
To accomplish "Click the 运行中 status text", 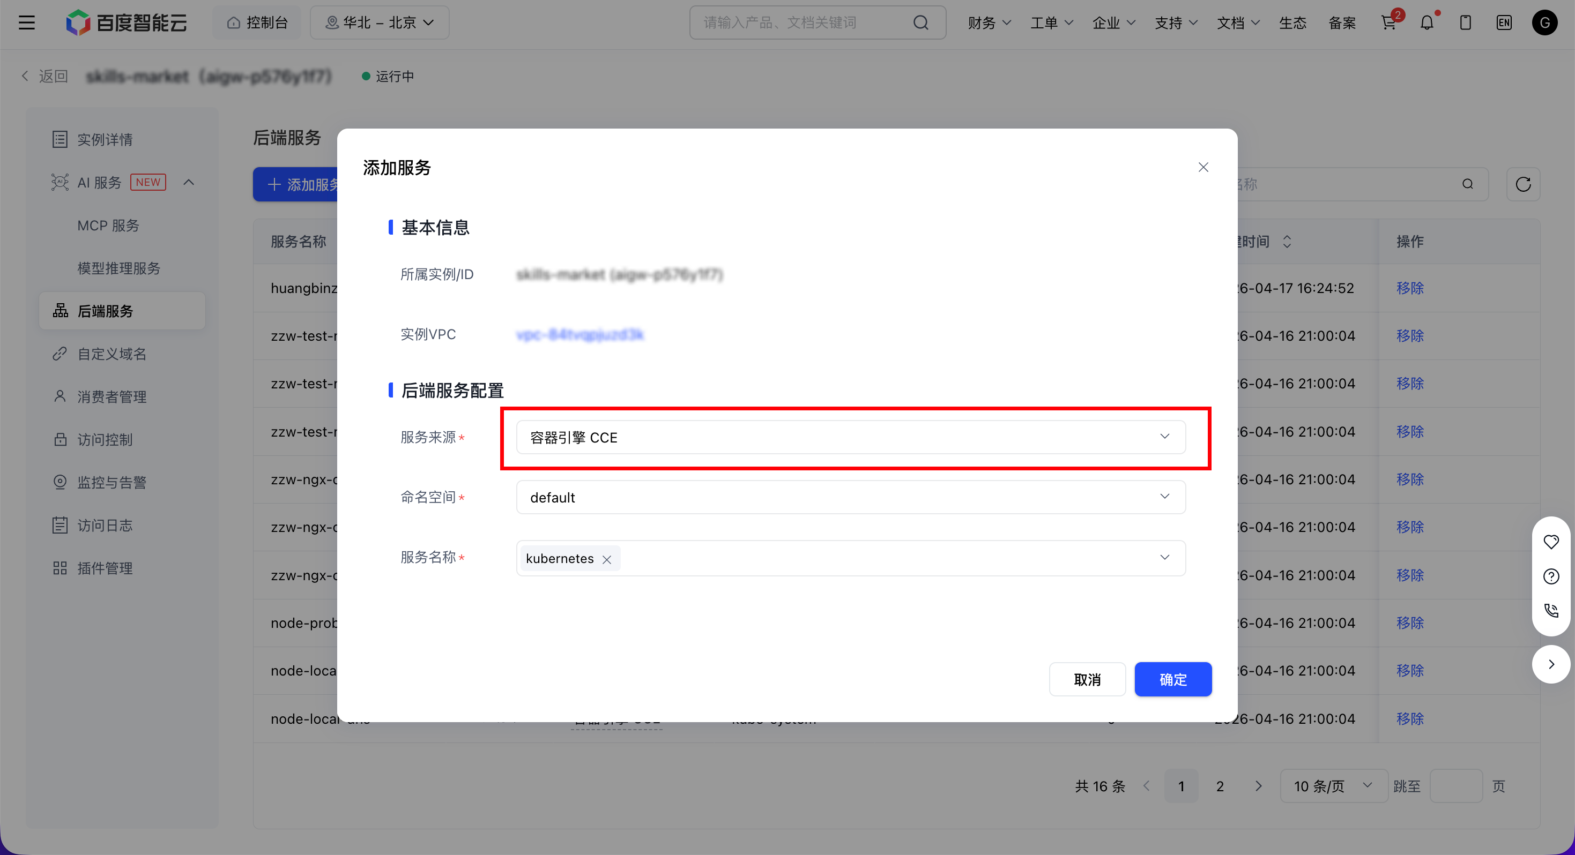I will click(395, 77).
